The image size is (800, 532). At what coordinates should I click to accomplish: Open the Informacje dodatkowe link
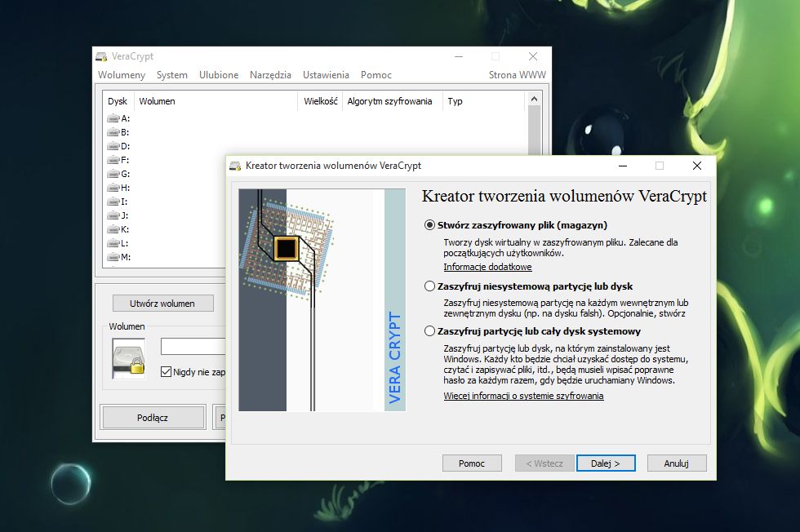click(487, 267)
